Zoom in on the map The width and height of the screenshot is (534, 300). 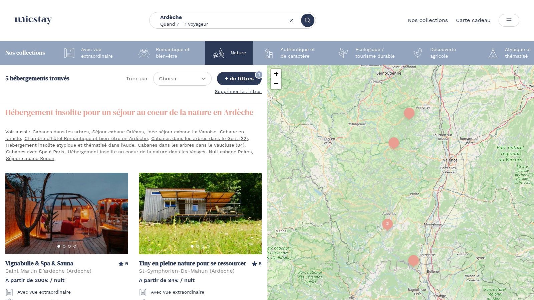point(276,74)
